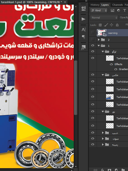Select the عنوان group row
128x171 pixels.
click(x=109, y=139)
